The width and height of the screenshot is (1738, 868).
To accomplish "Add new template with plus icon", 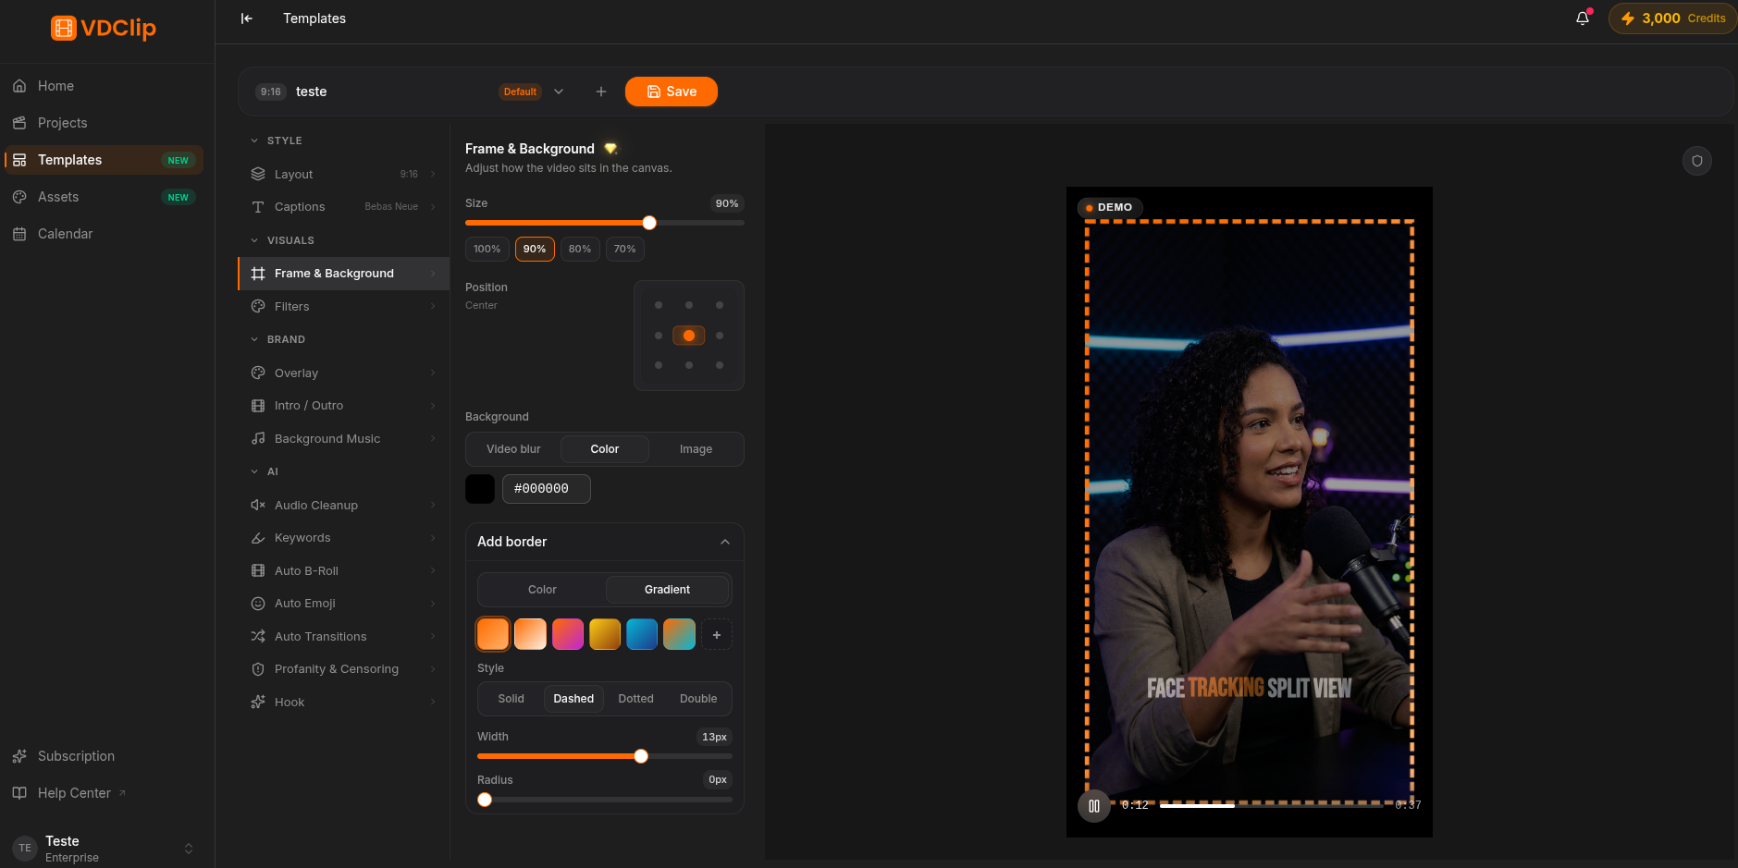I will 601,92.
